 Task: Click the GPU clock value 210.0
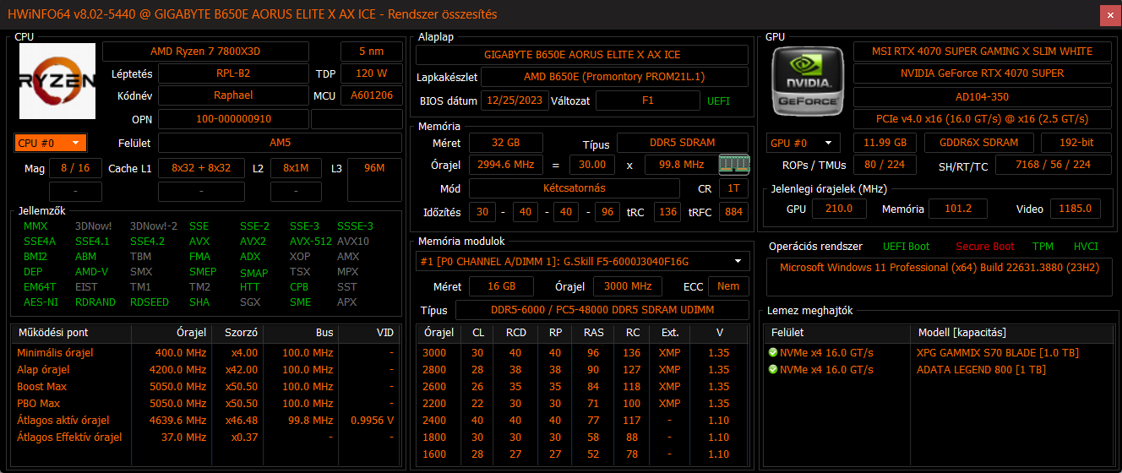[x=839, y=208]
